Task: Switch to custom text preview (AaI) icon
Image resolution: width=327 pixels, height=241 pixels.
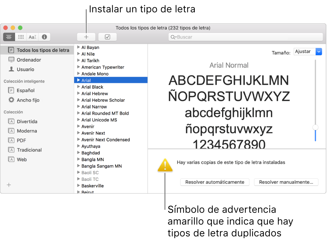Action: [x=33, y=37]
